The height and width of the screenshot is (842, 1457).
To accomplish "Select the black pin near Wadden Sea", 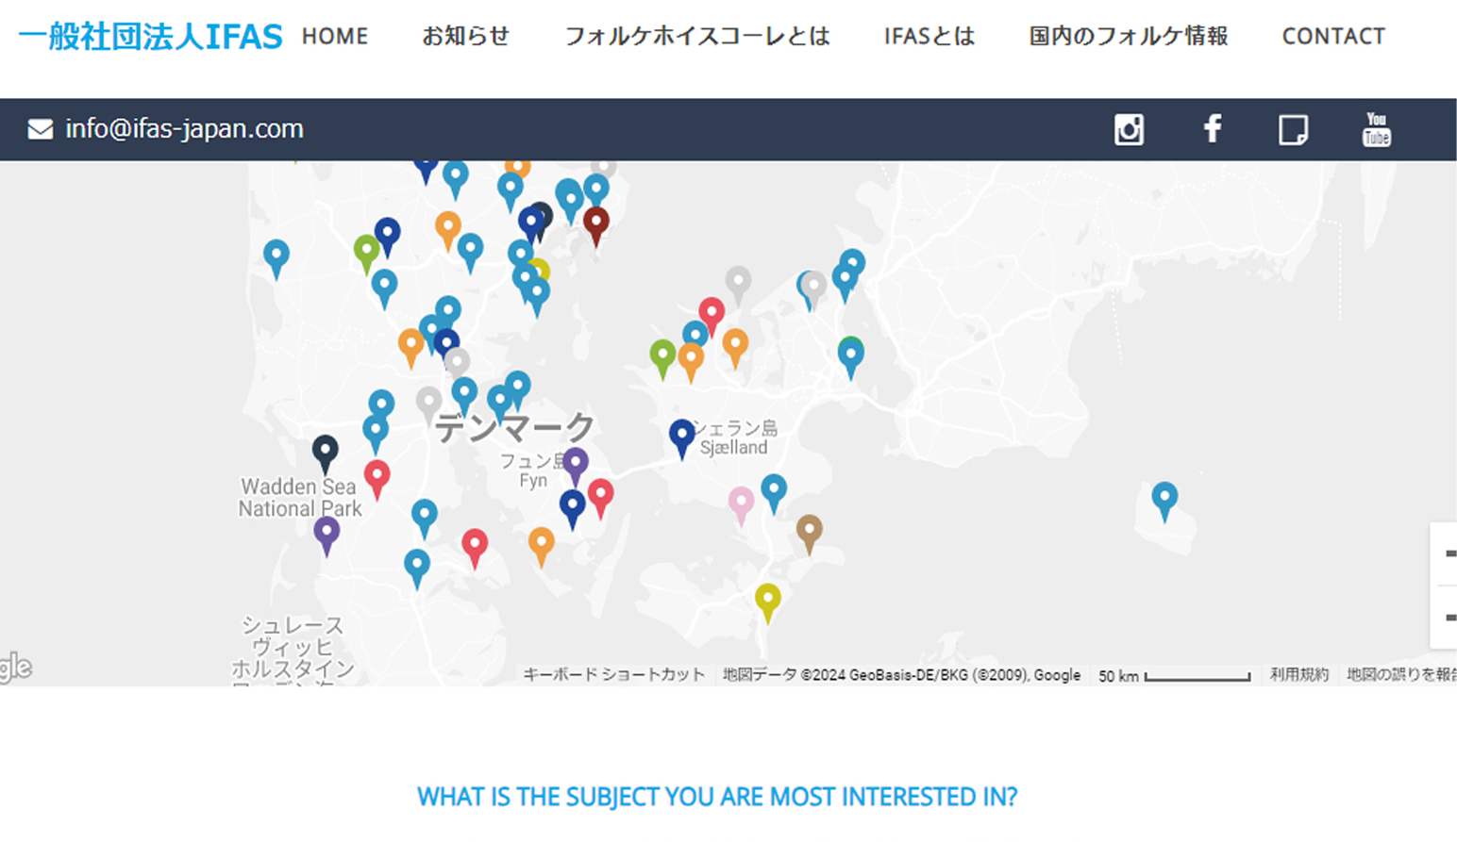I will point(326,450).
